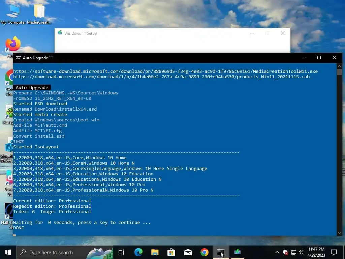The image size is (345, 259).
Task: Minimize the Auto Upgrade 11 console window
Action: click(304, 58)
